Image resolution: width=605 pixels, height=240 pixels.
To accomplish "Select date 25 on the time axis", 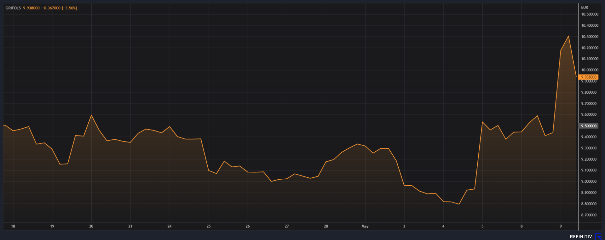I will point(209,226).
